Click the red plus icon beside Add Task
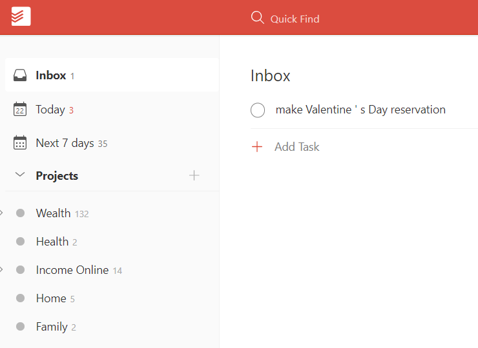The width and height of the screenshot is (478, 348). [x=257, y=147]
